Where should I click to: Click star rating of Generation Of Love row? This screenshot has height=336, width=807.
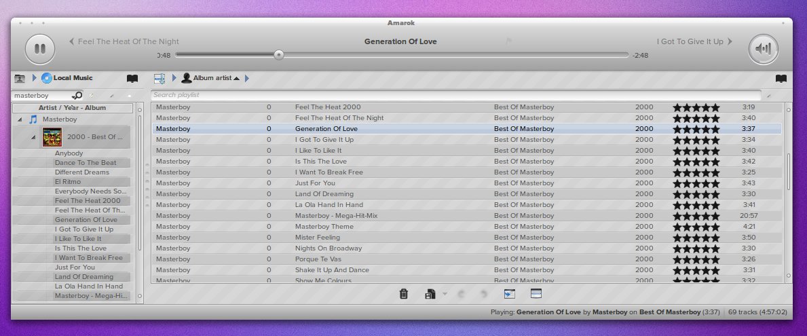(x=696, y=129)
